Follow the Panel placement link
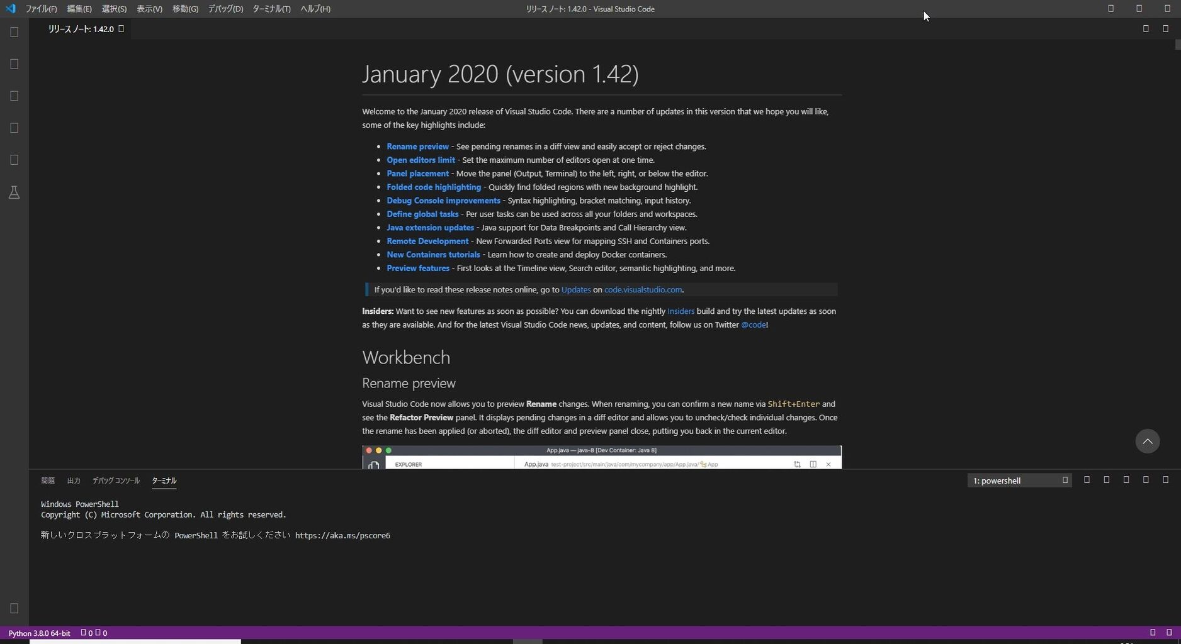Viewport: 1181px width, 644px height. click(x=417, y=174)
